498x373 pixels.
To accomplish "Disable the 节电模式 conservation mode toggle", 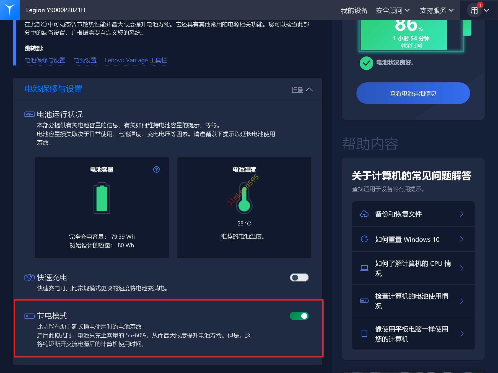I will coord(299,316).
